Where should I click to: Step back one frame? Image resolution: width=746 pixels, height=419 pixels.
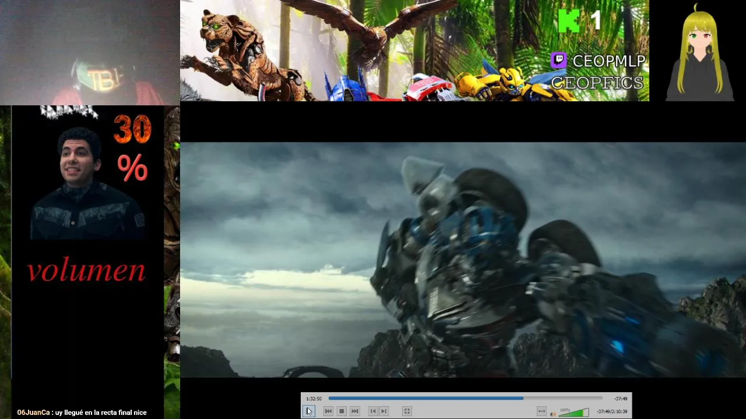coord(373,411)
